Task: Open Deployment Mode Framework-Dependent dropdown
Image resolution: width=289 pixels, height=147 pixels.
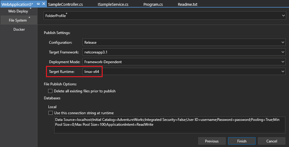Action: 184,62
